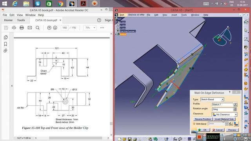Open more tools ellipsis in Acrobat toolbar

click(102, 28)
